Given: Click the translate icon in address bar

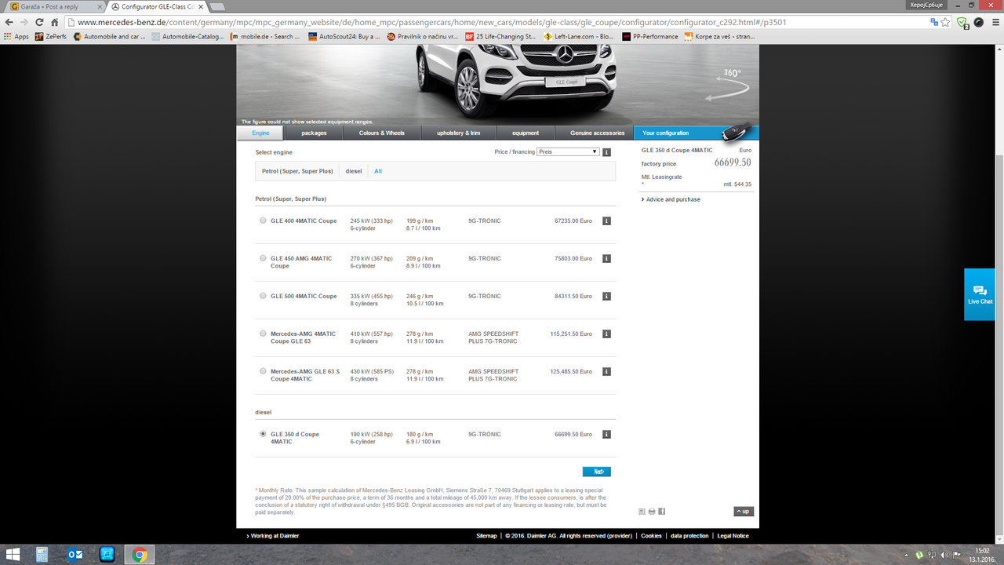Looking at the screenshot, I should 934,22.
